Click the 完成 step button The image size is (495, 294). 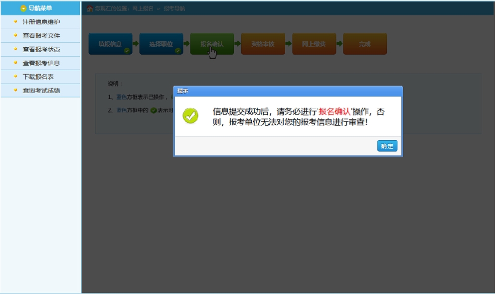(x=364, y=44)
